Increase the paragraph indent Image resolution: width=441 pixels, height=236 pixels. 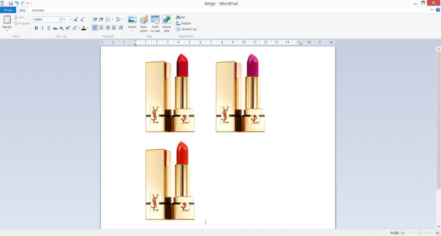click(101, 20)
